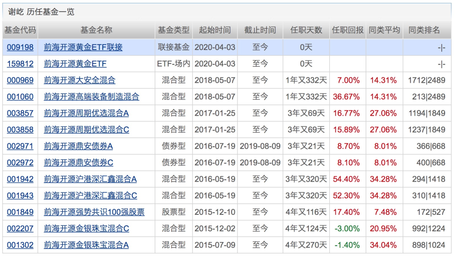Select the 16.77% return value
Viewport: 455px width, 258px height.
(x=346, y=113)
